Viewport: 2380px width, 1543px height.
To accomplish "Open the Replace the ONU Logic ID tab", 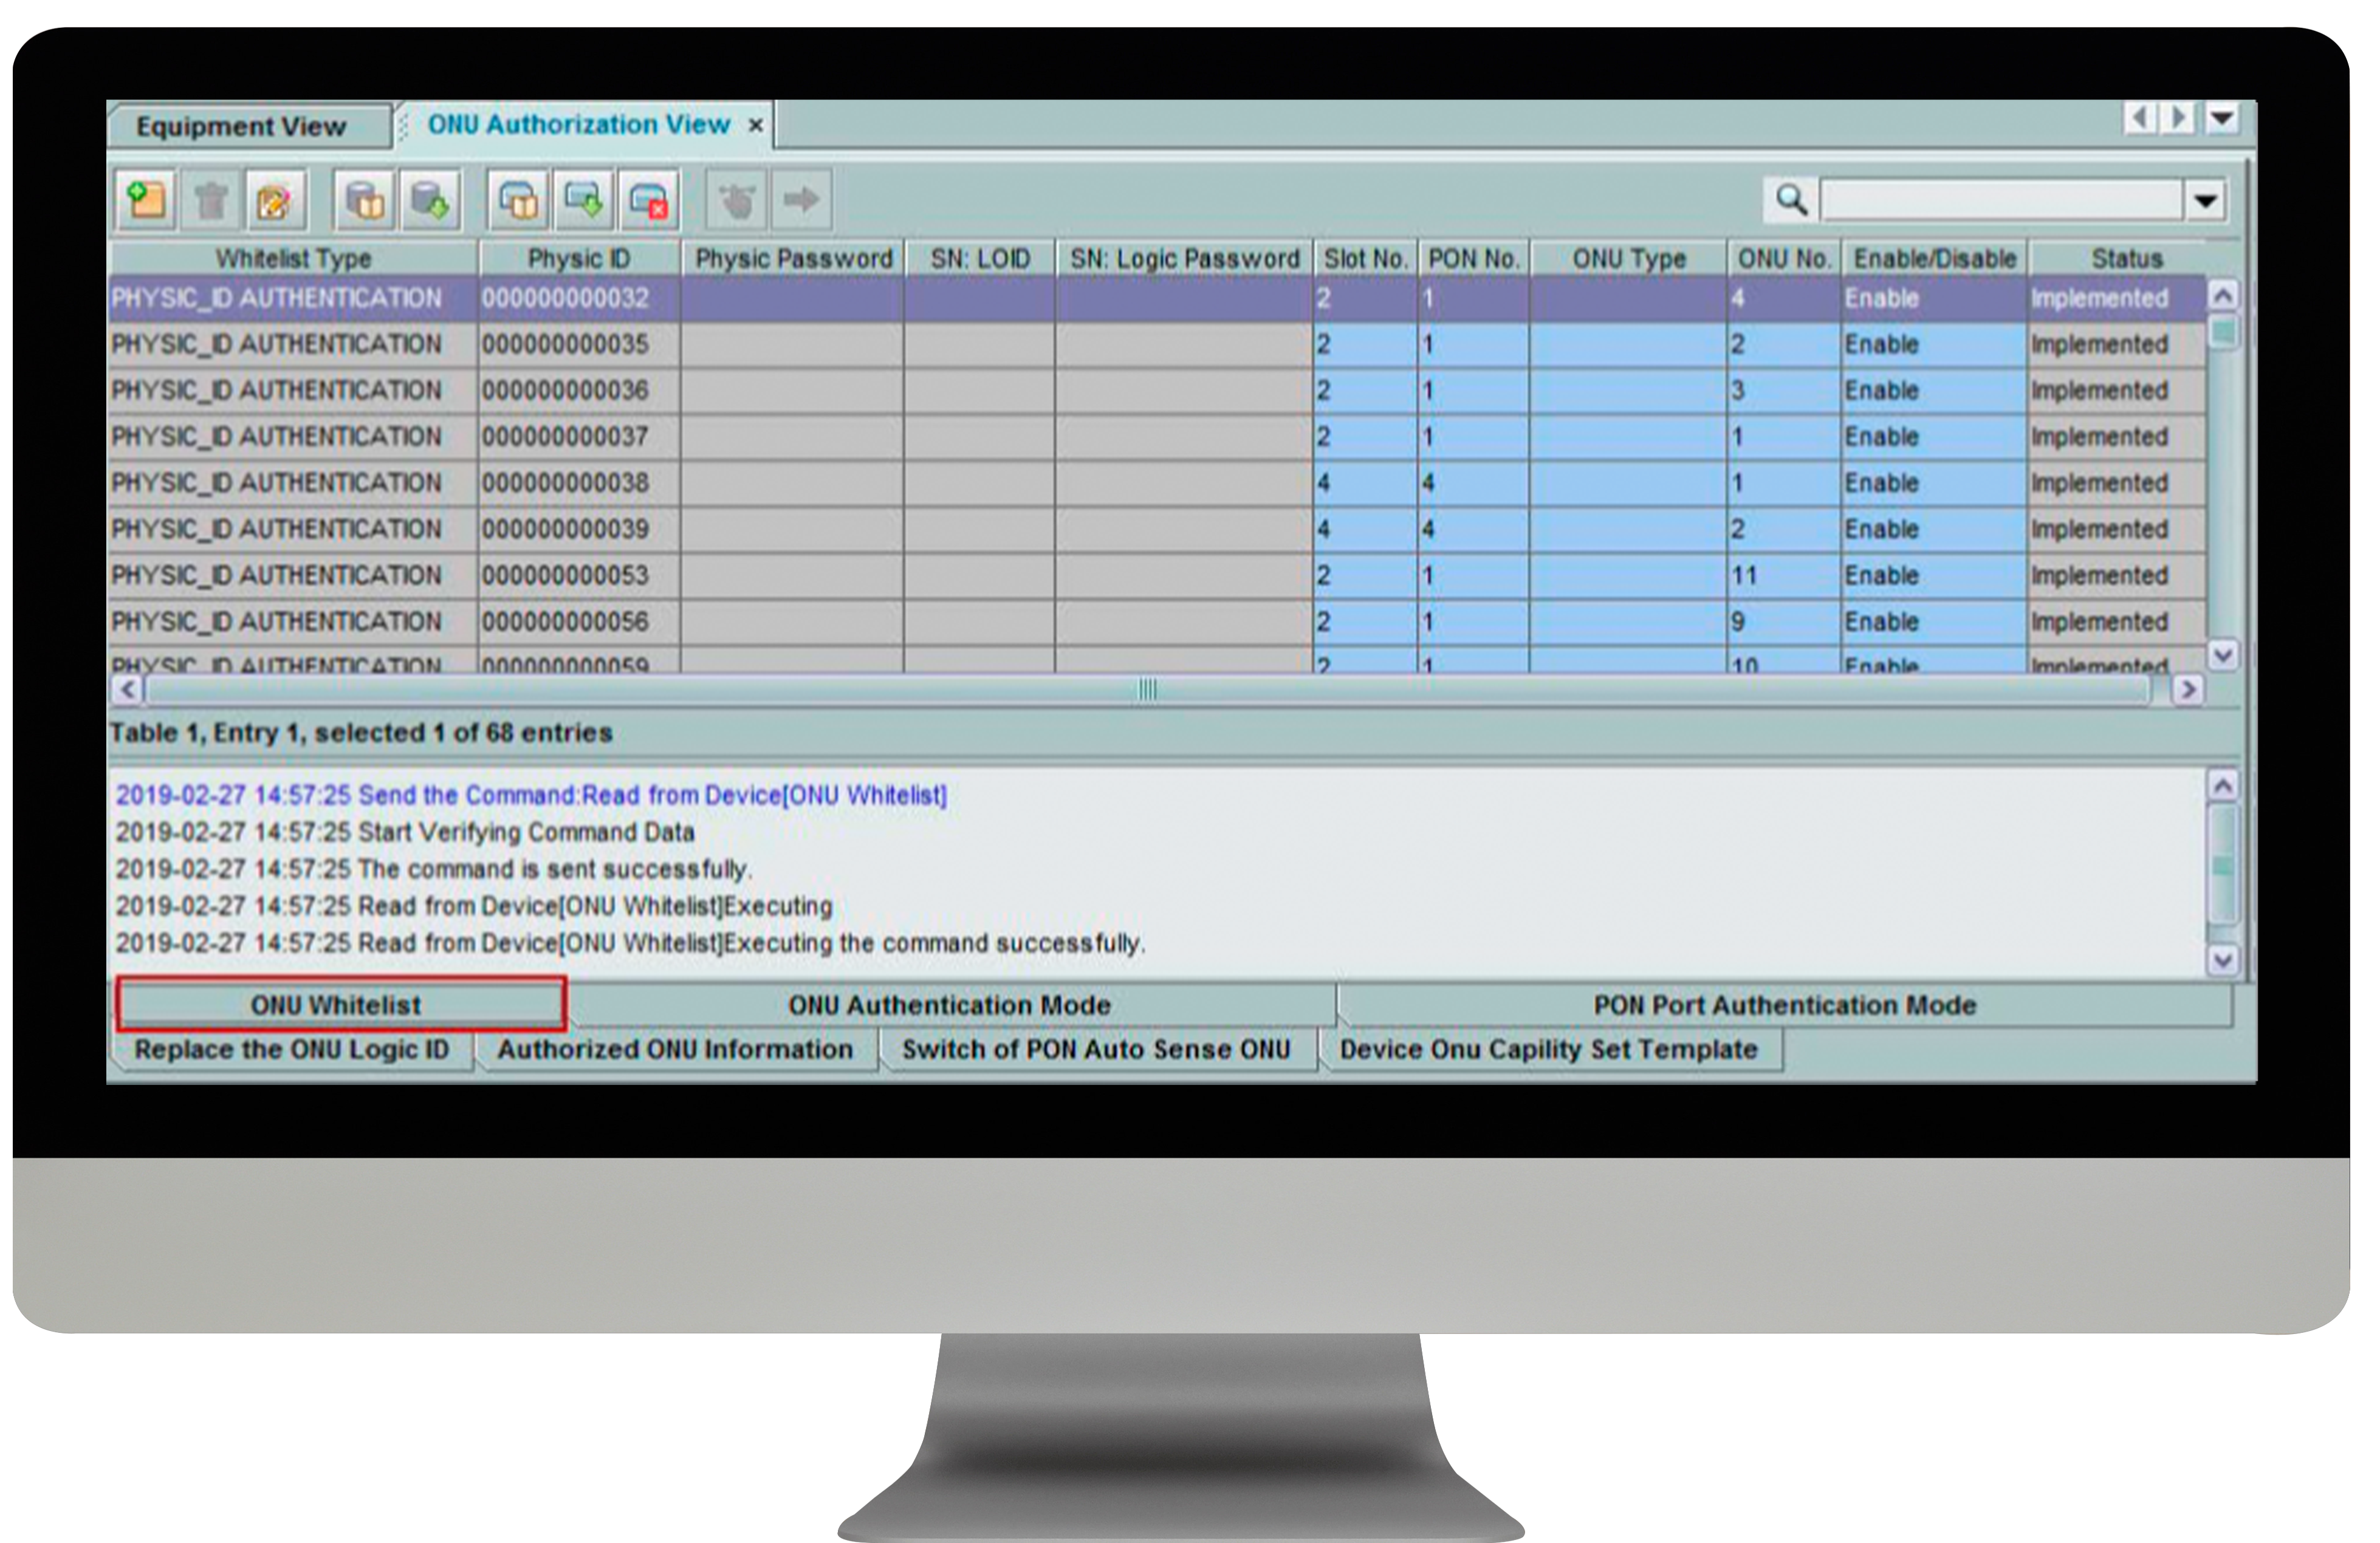I will pyautogui.click(x=292, y=1050).
